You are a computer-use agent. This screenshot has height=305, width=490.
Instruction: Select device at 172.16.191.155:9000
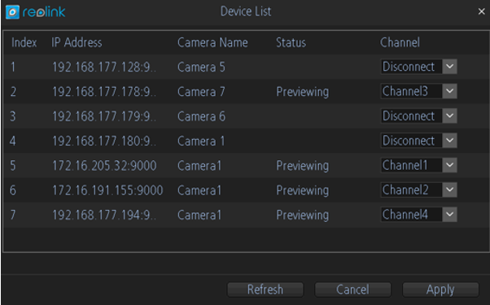tap(247, 190)
